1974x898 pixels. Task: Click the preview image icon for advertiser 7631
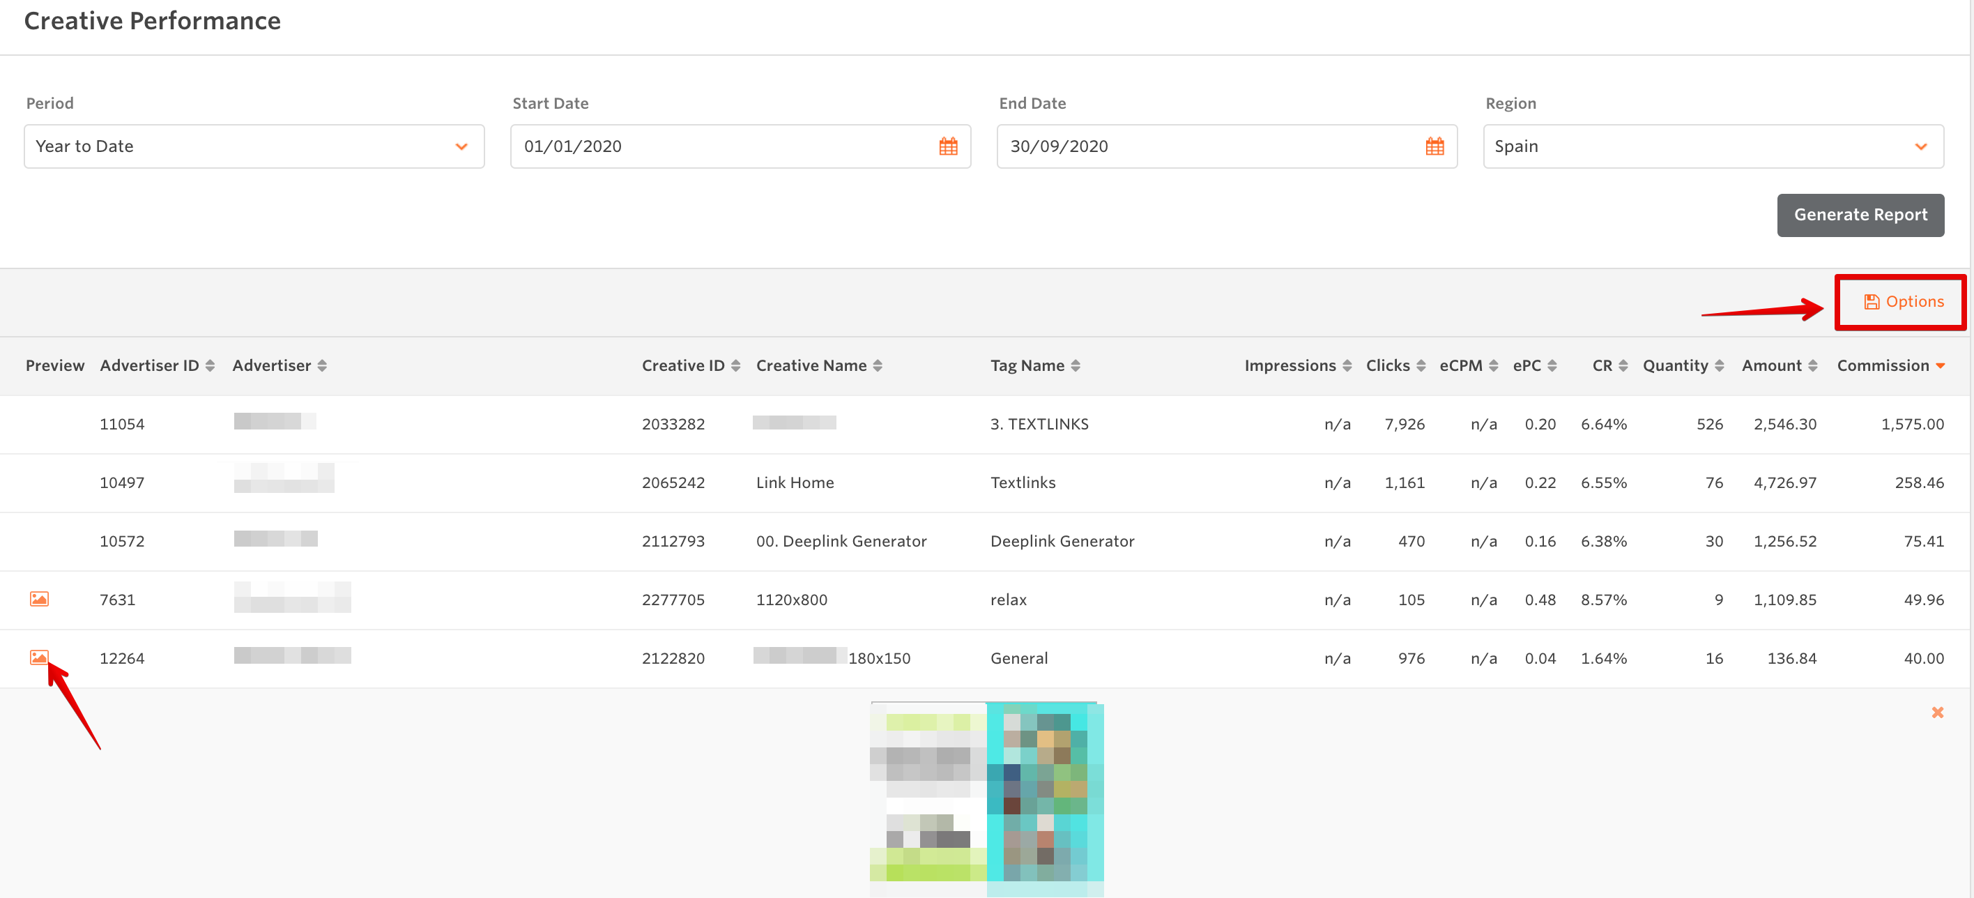point(39,598)
